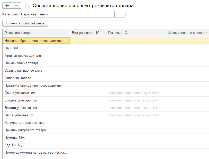
Task: Click the Фиксированное значение column header
Action: click(187, 33)
